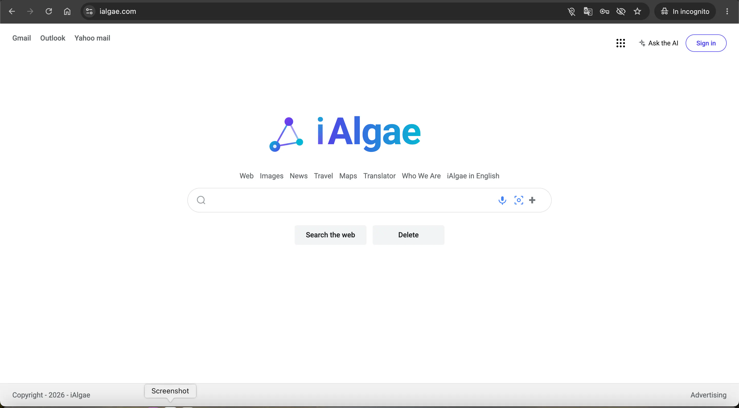Click the iAlgae logo

(345, 134)
